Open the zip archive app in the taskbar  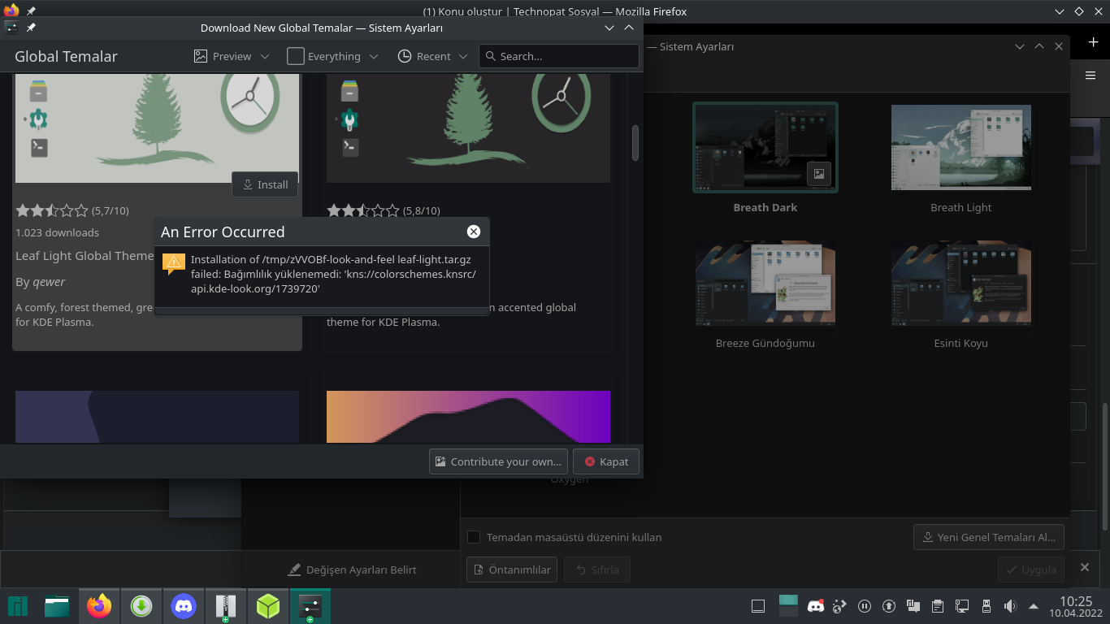[x=226, y=606]
